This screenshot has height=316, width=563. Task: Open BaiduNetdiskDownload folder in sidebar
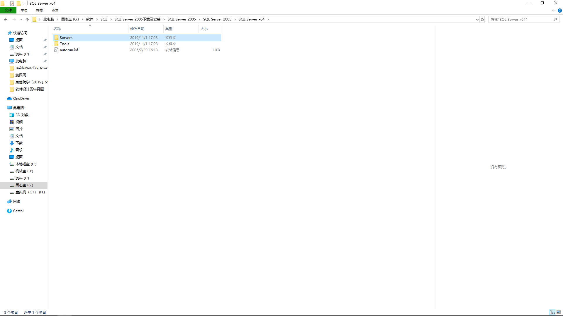[x=31, y=68]
